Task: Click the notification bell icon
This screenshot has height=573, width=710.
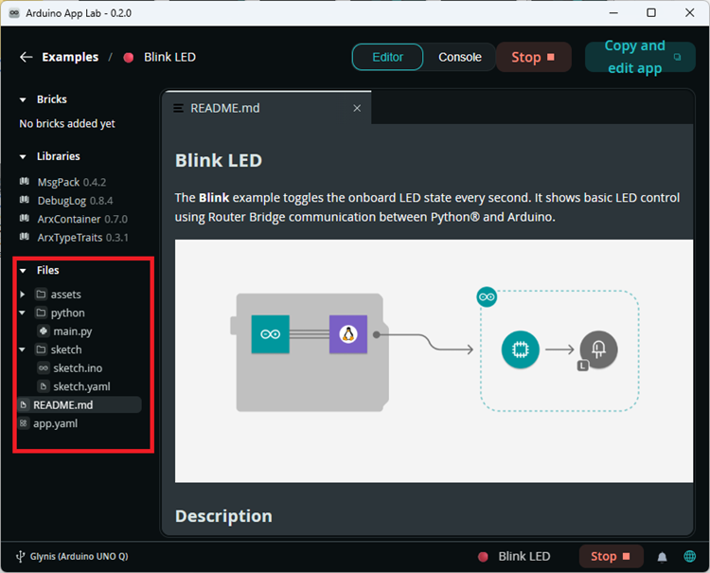Action: [663, 557]
